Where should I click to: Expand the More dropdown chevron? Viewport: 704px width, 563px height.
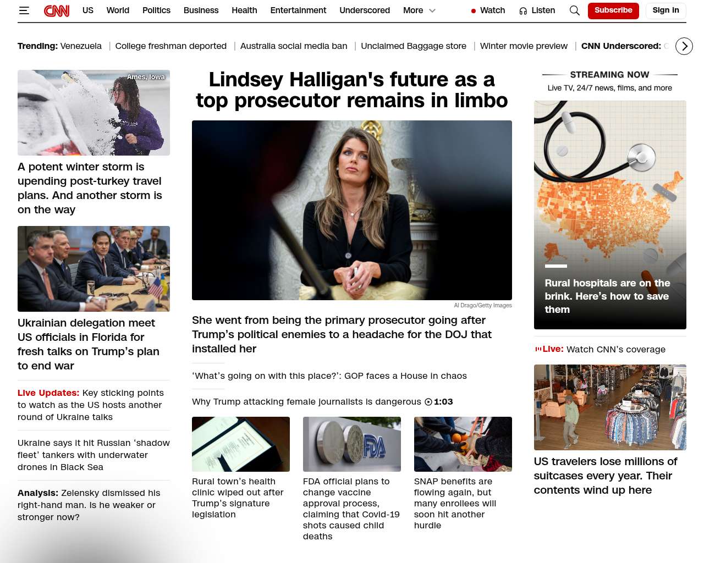(432, 10)
